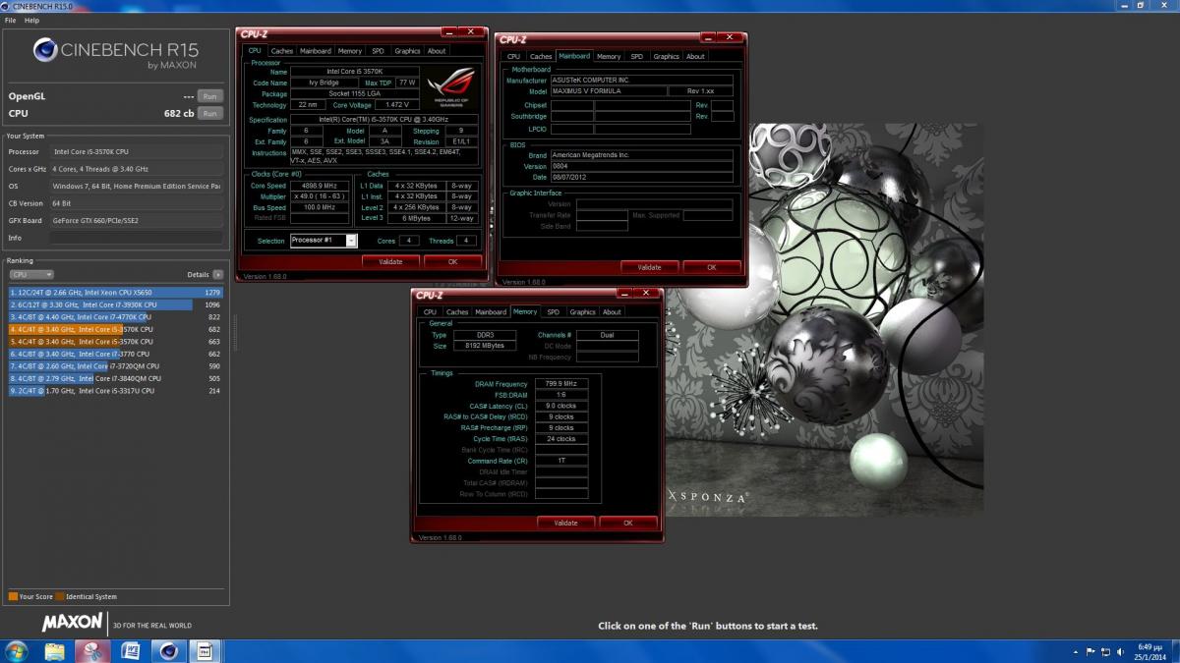Switch CPU-Z motherboard window to Graphics tab
The height and width of the screenshot is (663, 1180).
(667, 56)
